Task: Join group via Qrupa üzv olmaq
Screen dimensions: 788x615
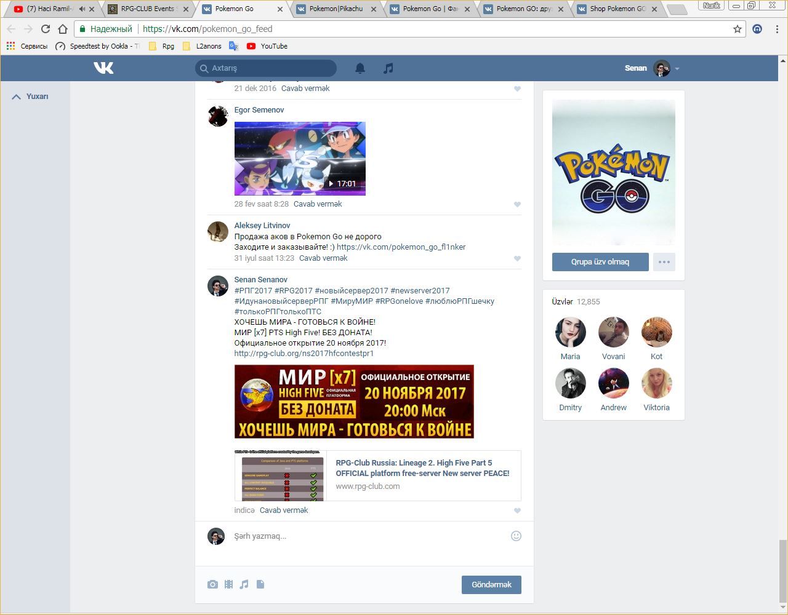Action: (600, 262)
